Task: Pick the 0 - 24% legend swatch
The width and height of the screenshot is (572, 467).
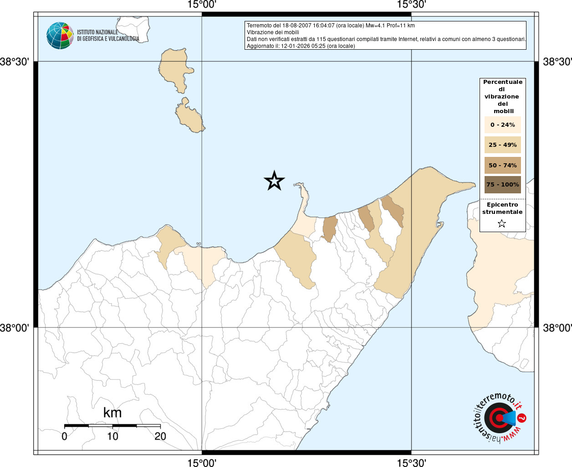Action: (502, 125)
